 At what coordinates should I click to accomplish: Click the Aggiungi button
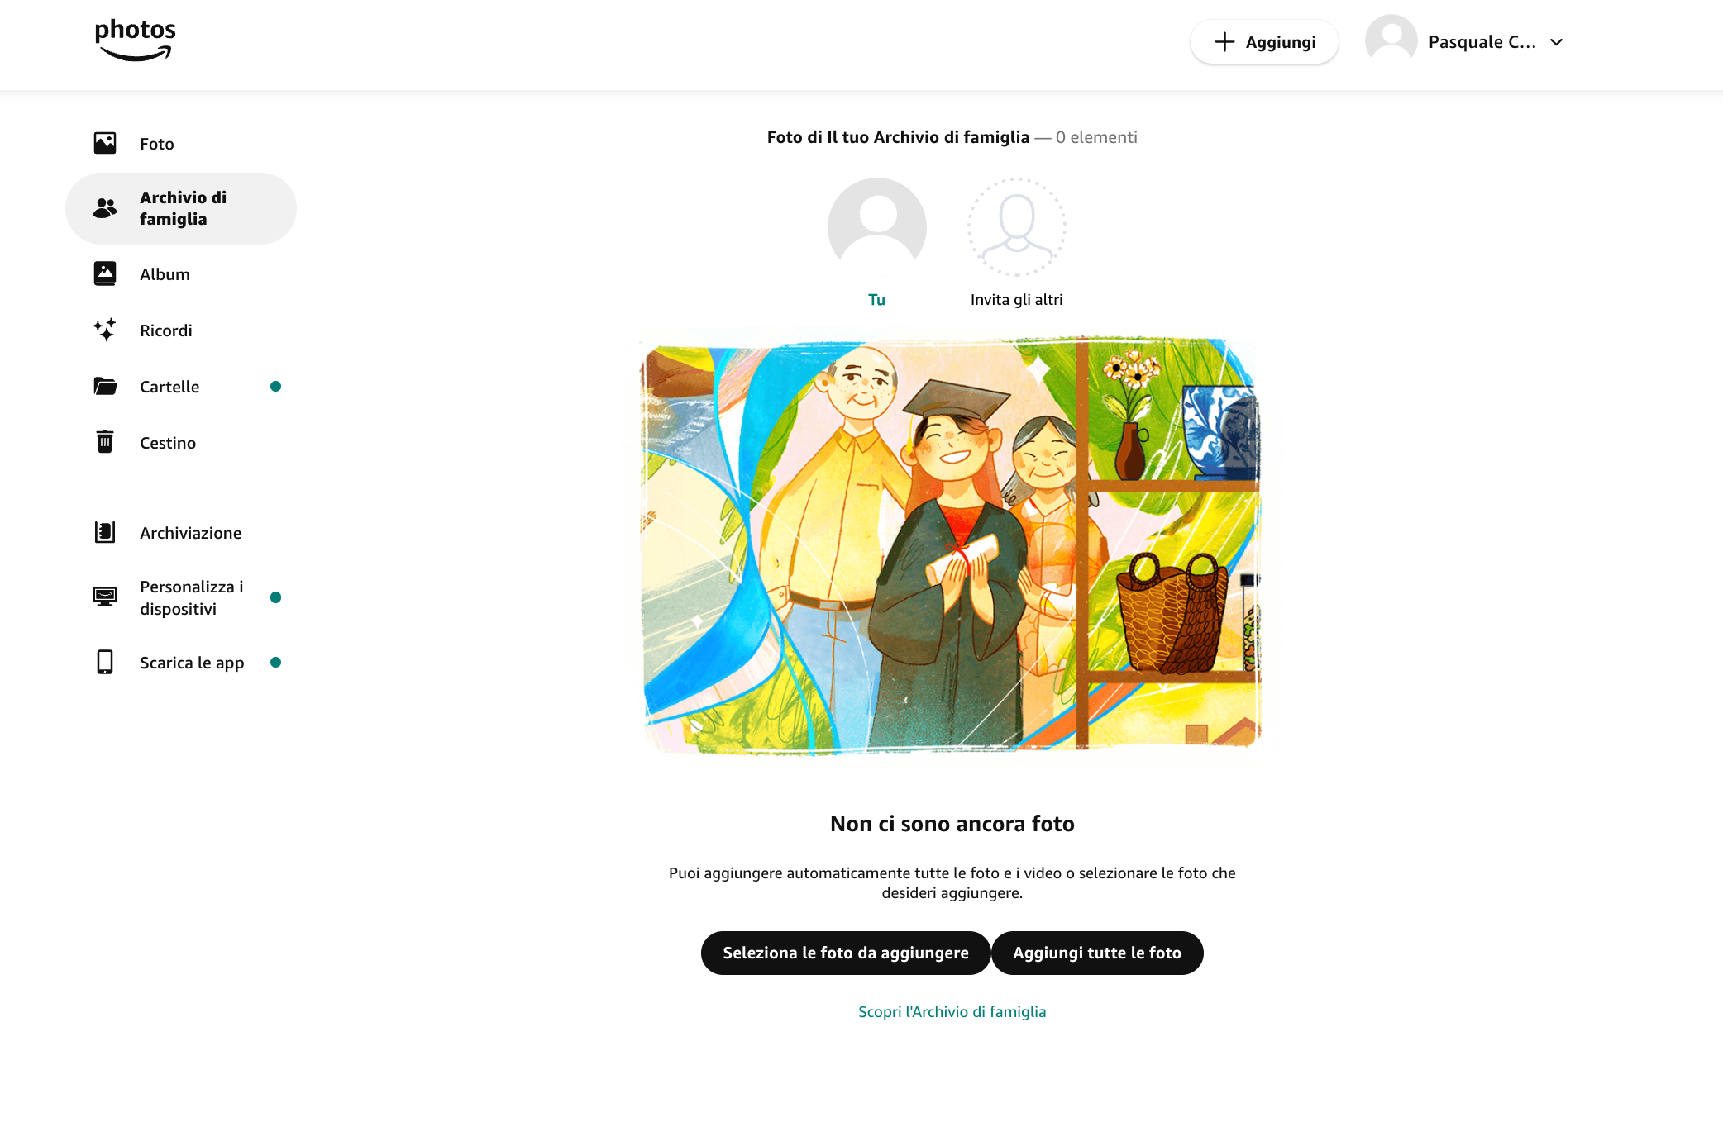[x=1264, y=42]
